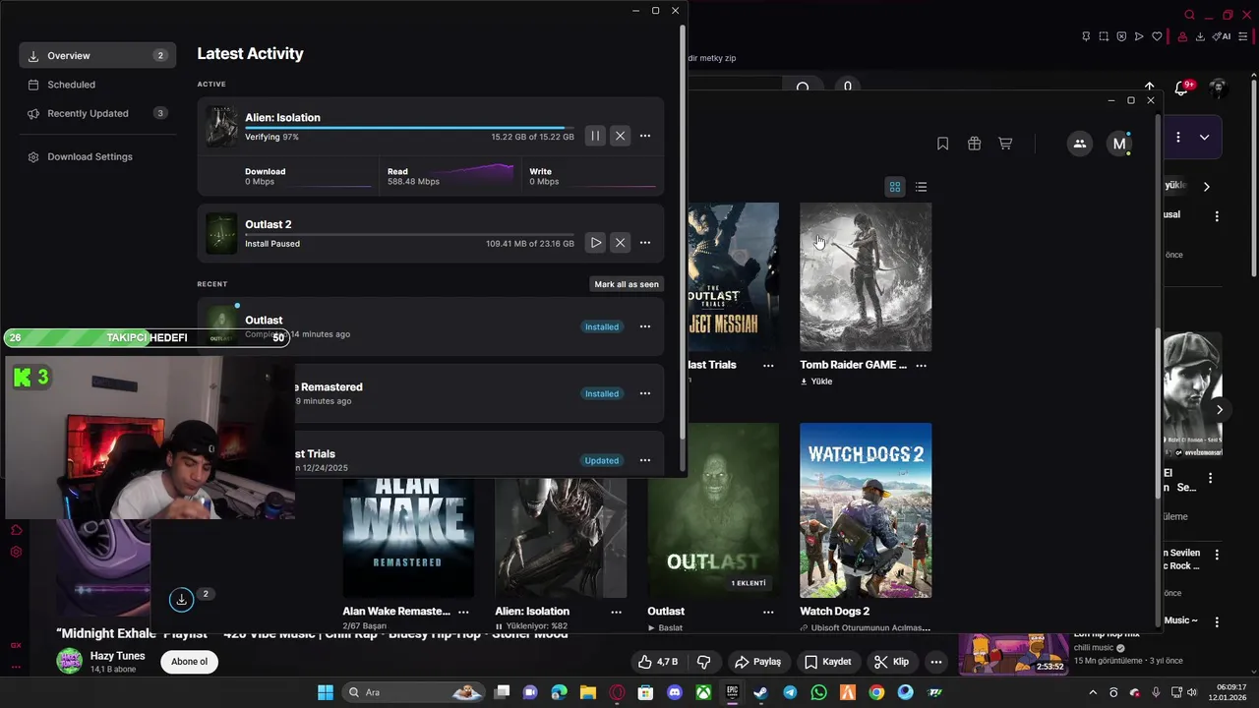The image size is (1259, 708).
Task: Cancel the Outlast 2 install
Action: [x=620, y=242]
